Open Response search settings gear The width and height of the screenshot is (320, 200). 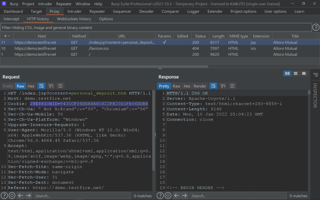tap(168, 196)
